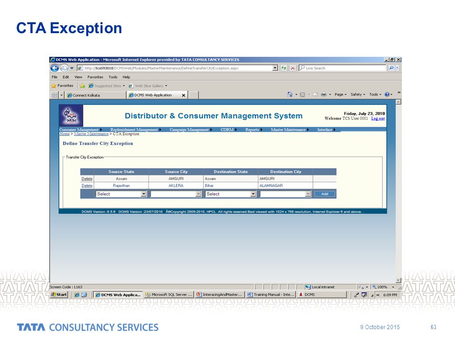Viewport: 455px width, 341px height.
Task: Click the Log out link
Action: pyautogui.click(x=378, y=118)
